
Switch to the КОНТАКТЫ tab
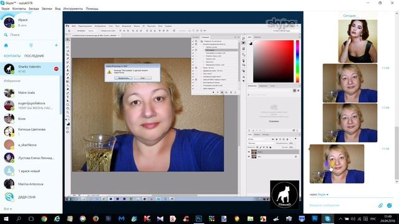pyautogui.click(x=12, y=56)
